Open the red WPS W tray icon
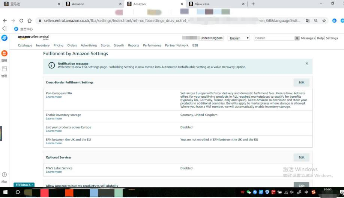Viewport: 344px width, 198px height. [x=242, y=192]
